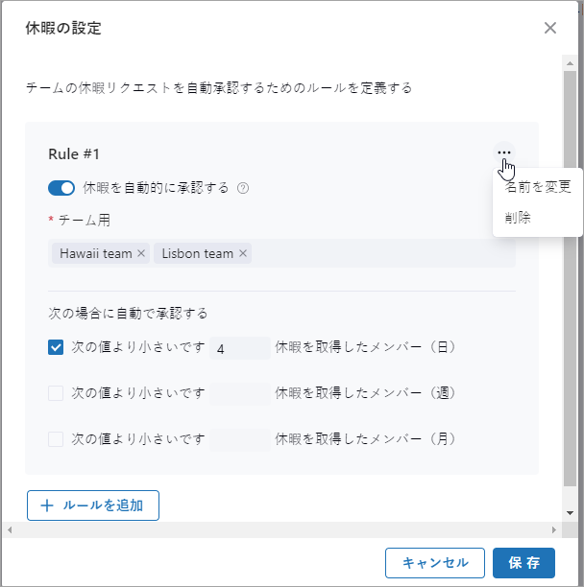Click the horizontal scrollbar right arrow
The image size is (584, 587).
pyautogui.click(x=553, y=529)
